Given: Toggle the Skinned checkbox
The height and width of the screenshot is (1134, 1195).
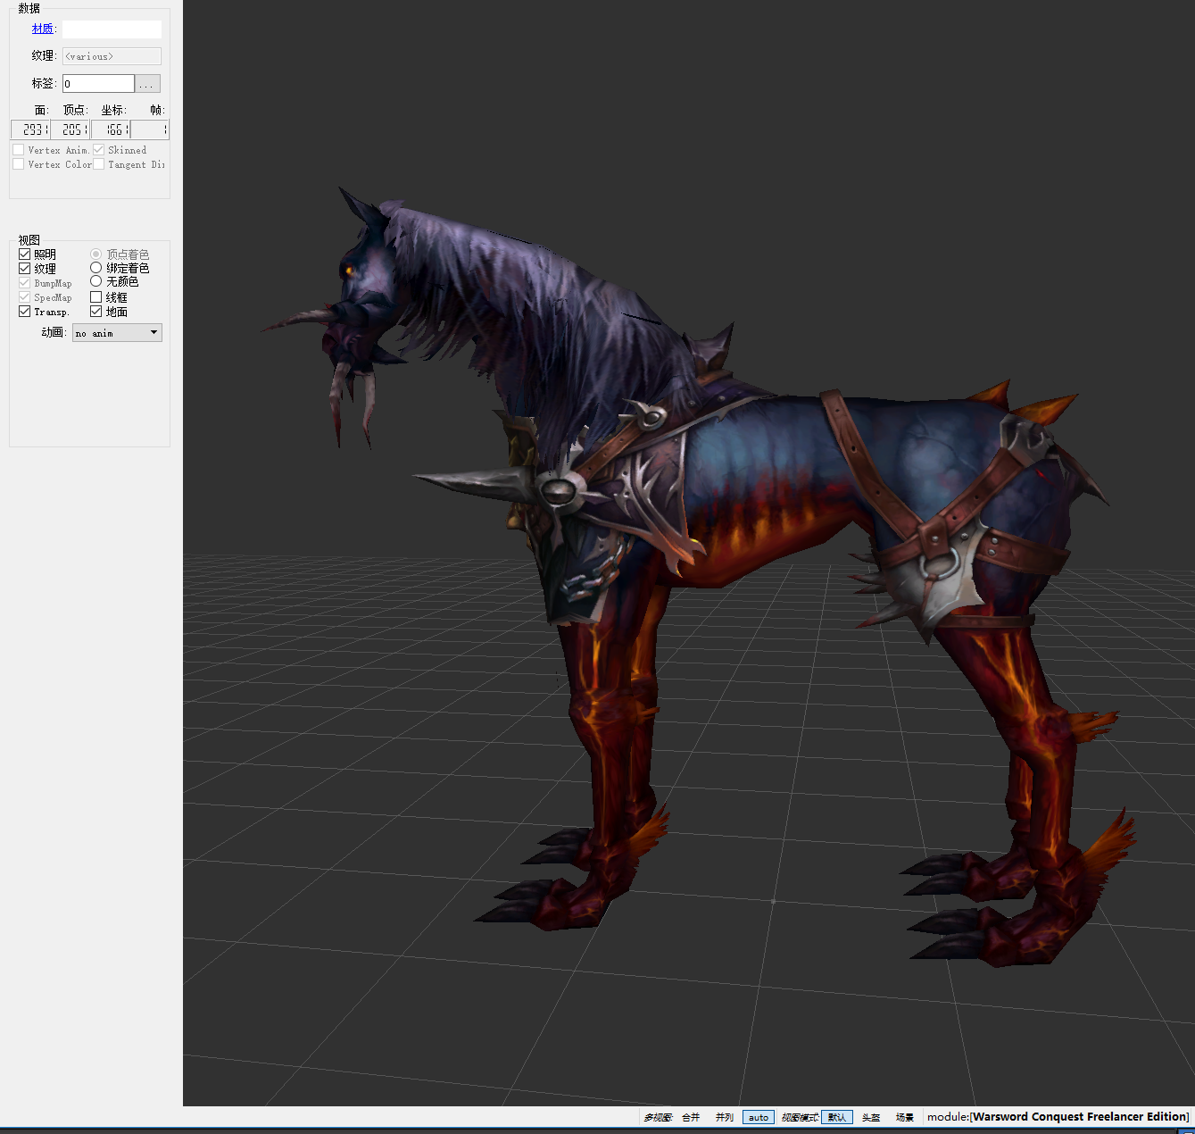Looking at the screenshot, I should (99, 150).
